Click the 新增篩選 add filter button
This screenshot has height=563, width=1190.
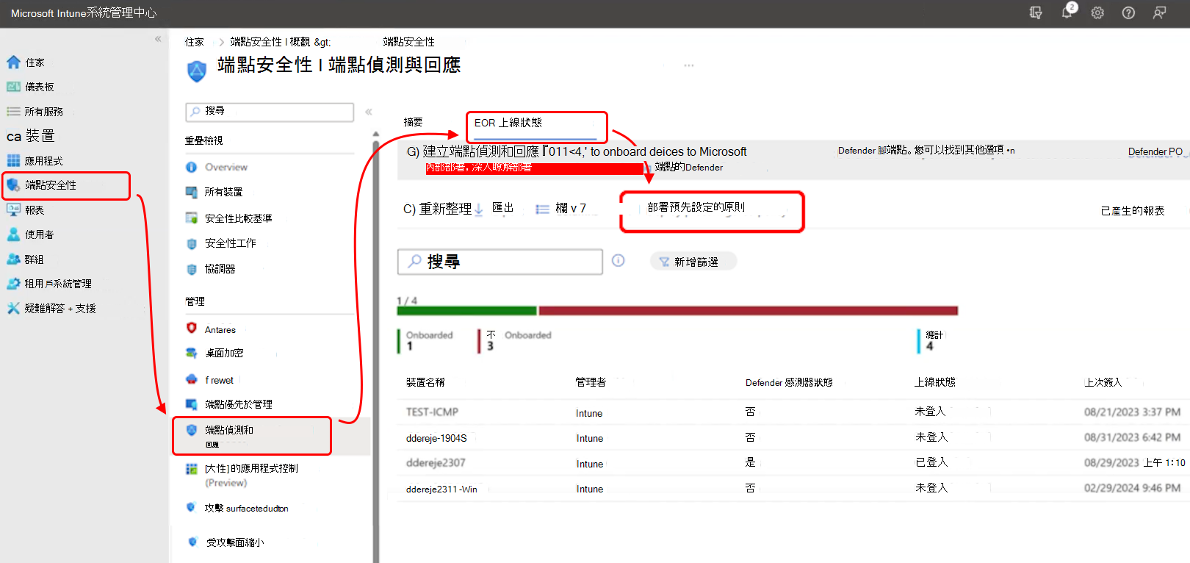point(693,262)
